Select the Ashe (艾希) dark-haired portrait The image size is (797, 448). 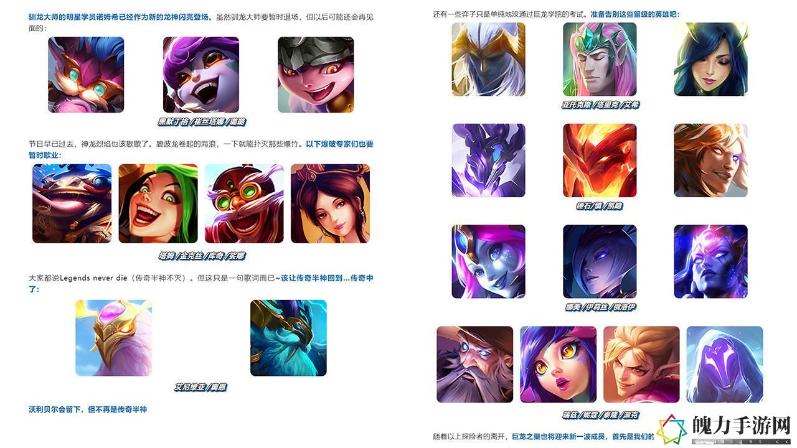click(710, 60)
